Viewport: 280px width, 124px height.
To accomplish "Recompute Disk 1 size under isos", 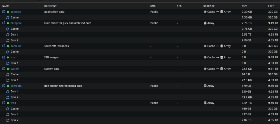I will point(8,63).
